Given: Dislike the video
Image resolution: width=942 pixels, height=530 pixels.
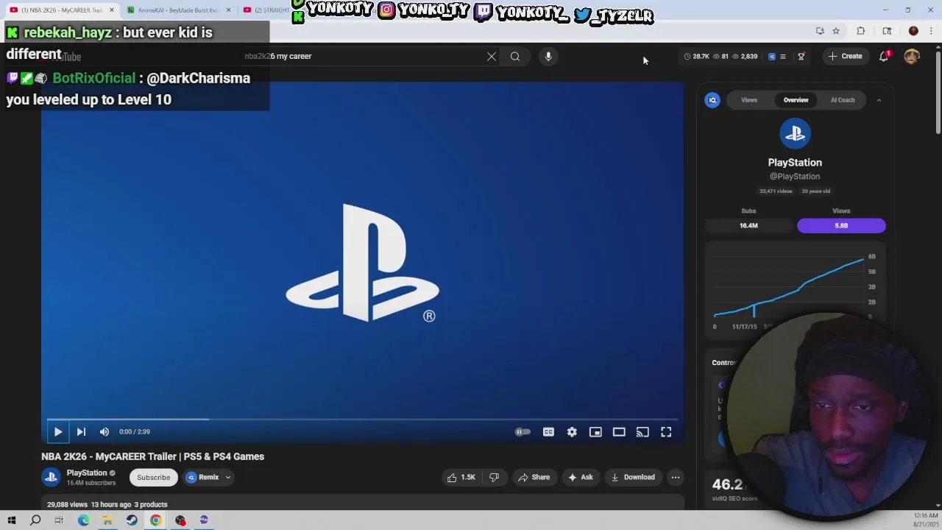Looking at the screenshot, I should pyautogui.click(x=495, y=477).
